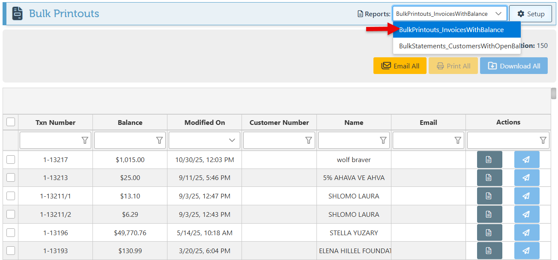Click the Download All button
This screenshot has width=558, height=260.
click(x=513, y=66)
